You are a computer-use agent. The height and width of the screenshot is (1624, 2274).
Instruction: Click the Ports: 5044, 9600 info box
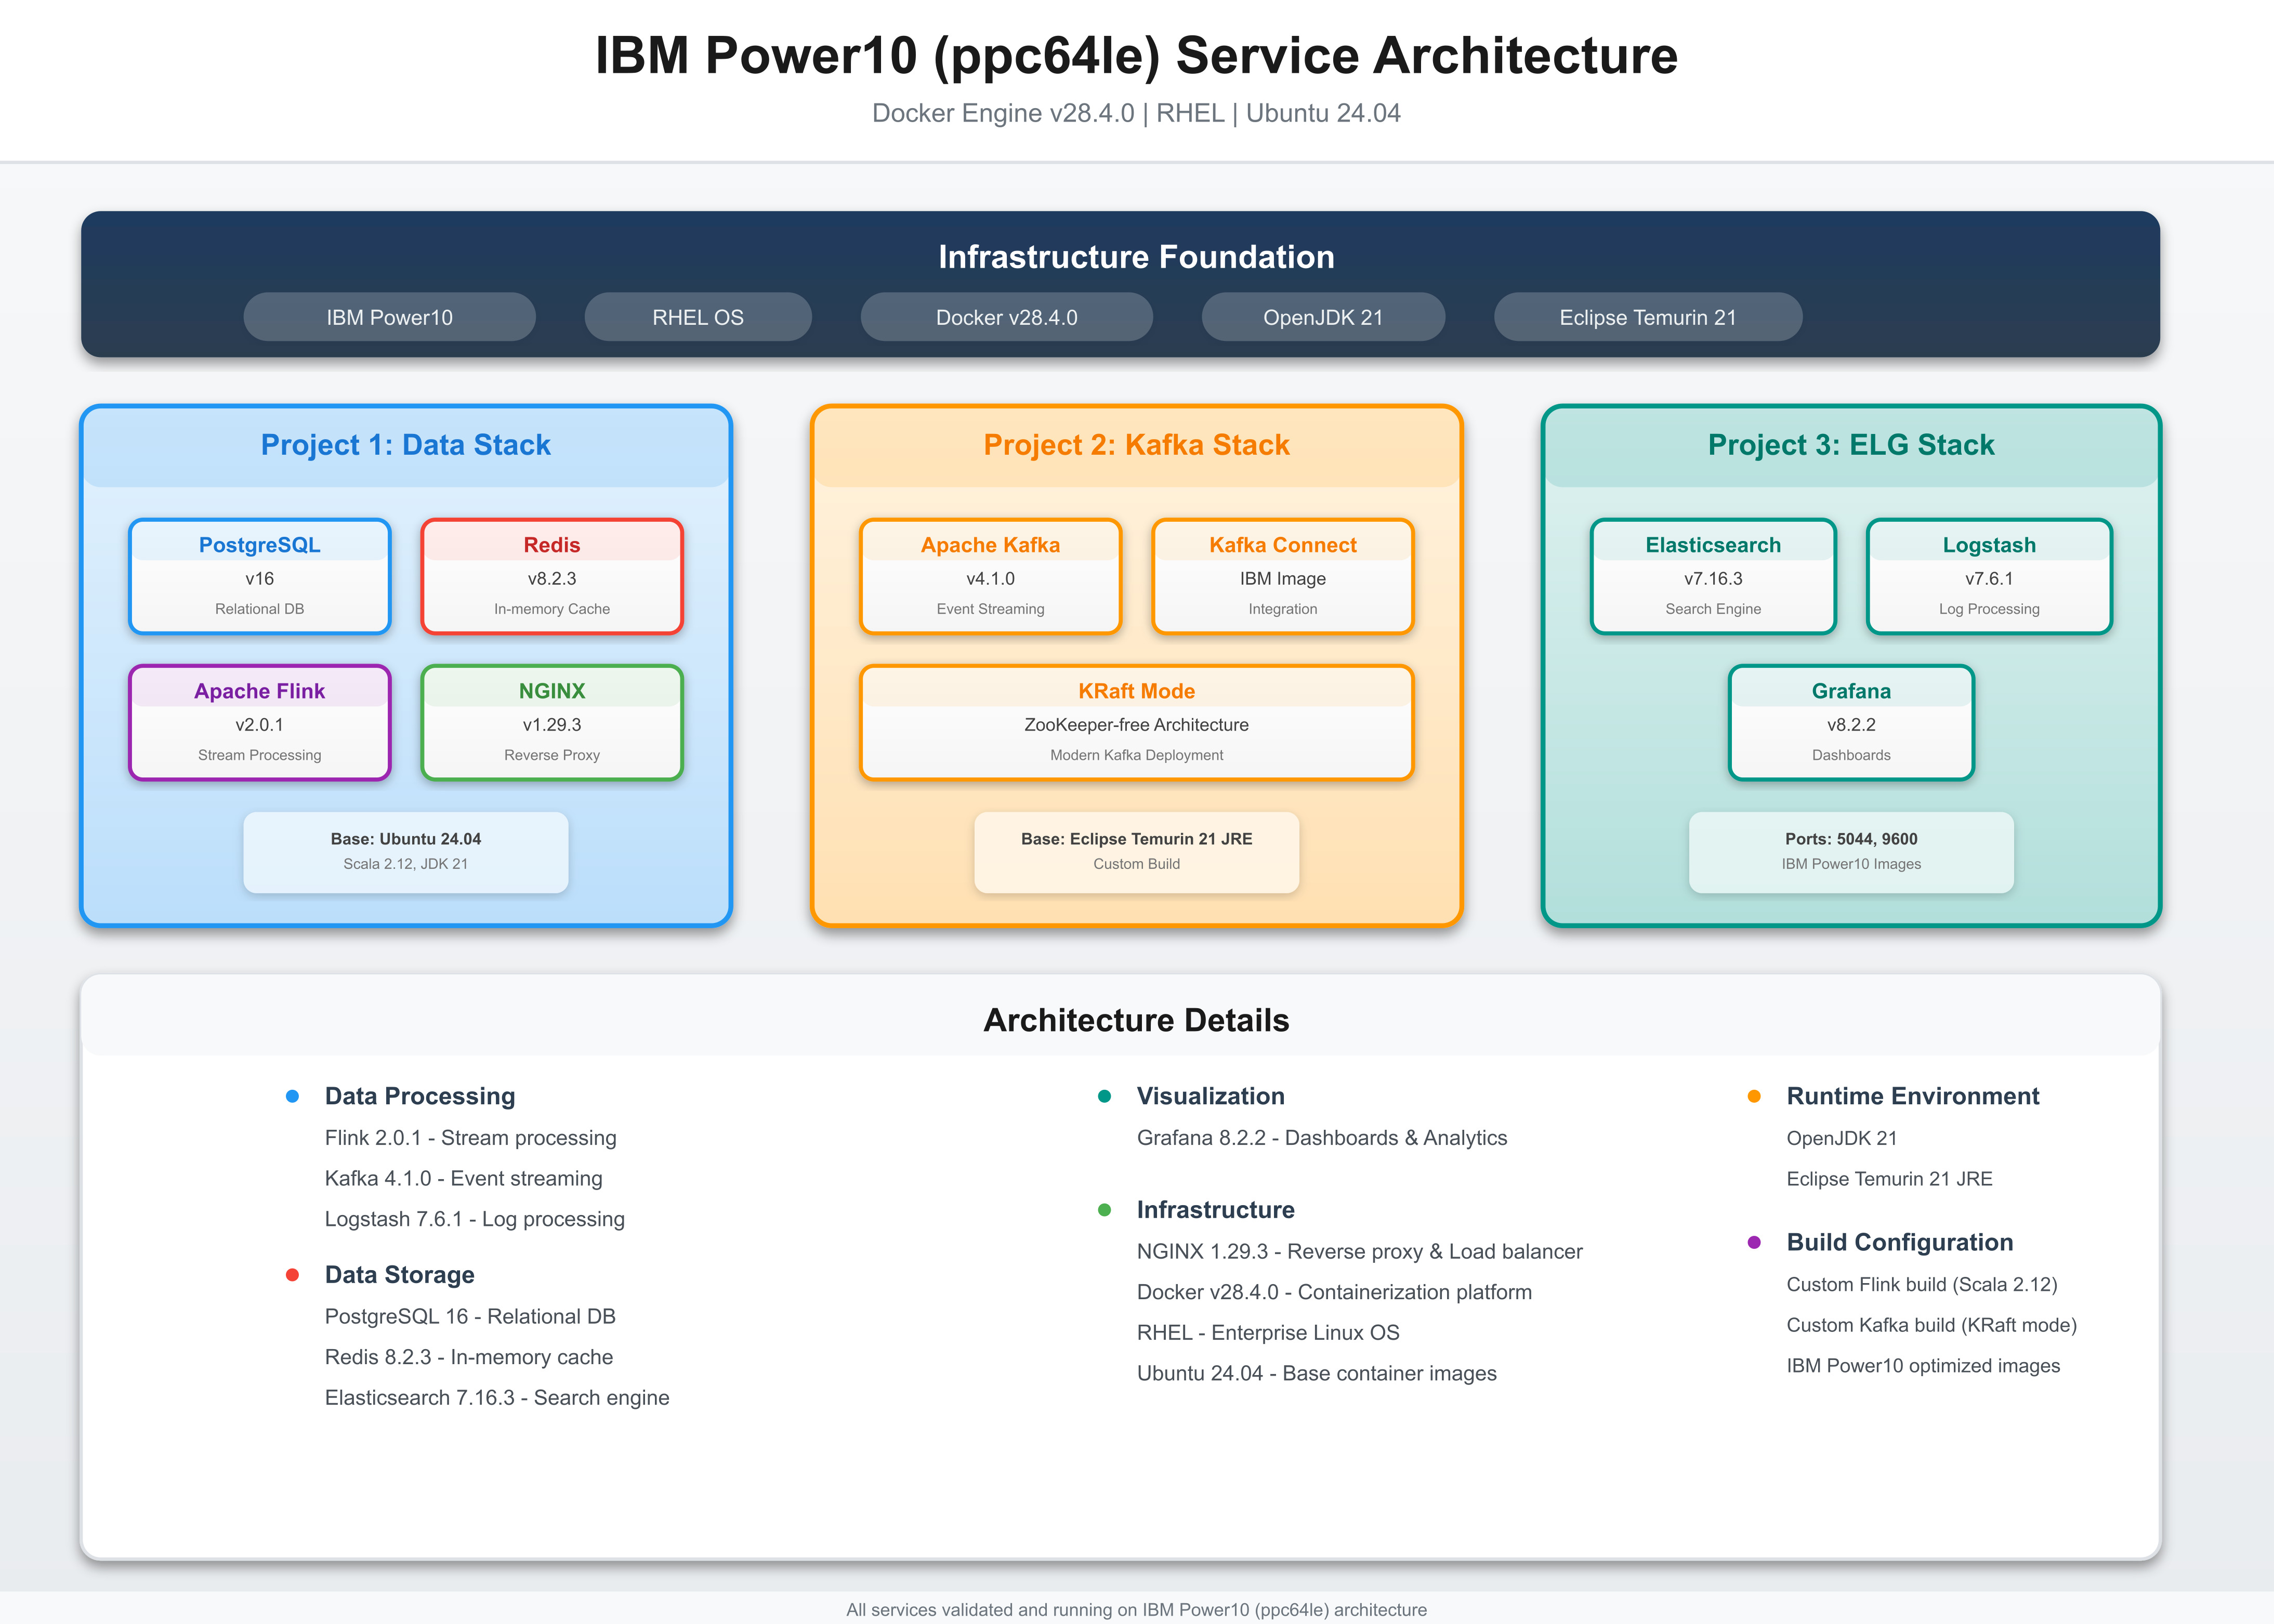pos(1850,851)
